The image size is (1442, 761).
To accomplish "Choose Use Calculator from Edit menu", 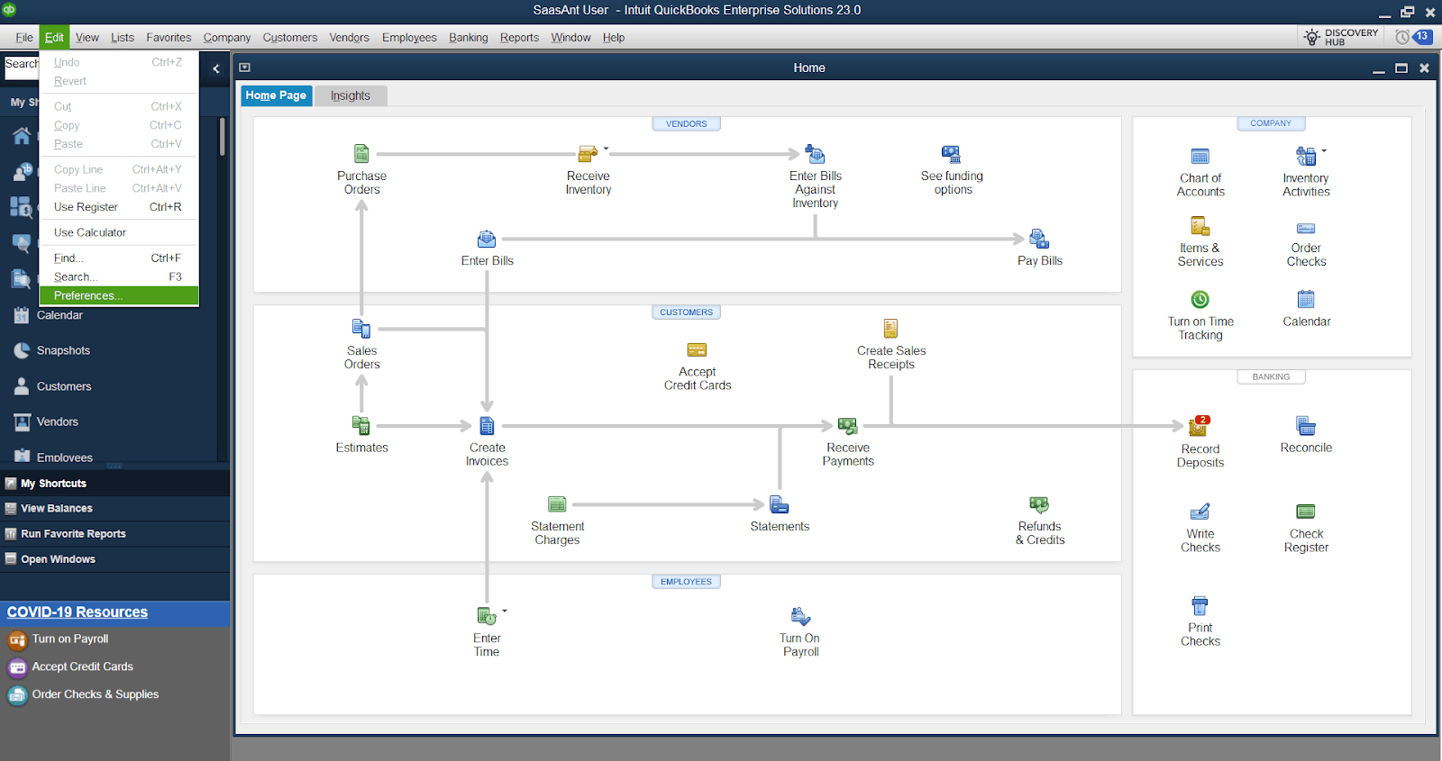I will click(x=119, y=232).
